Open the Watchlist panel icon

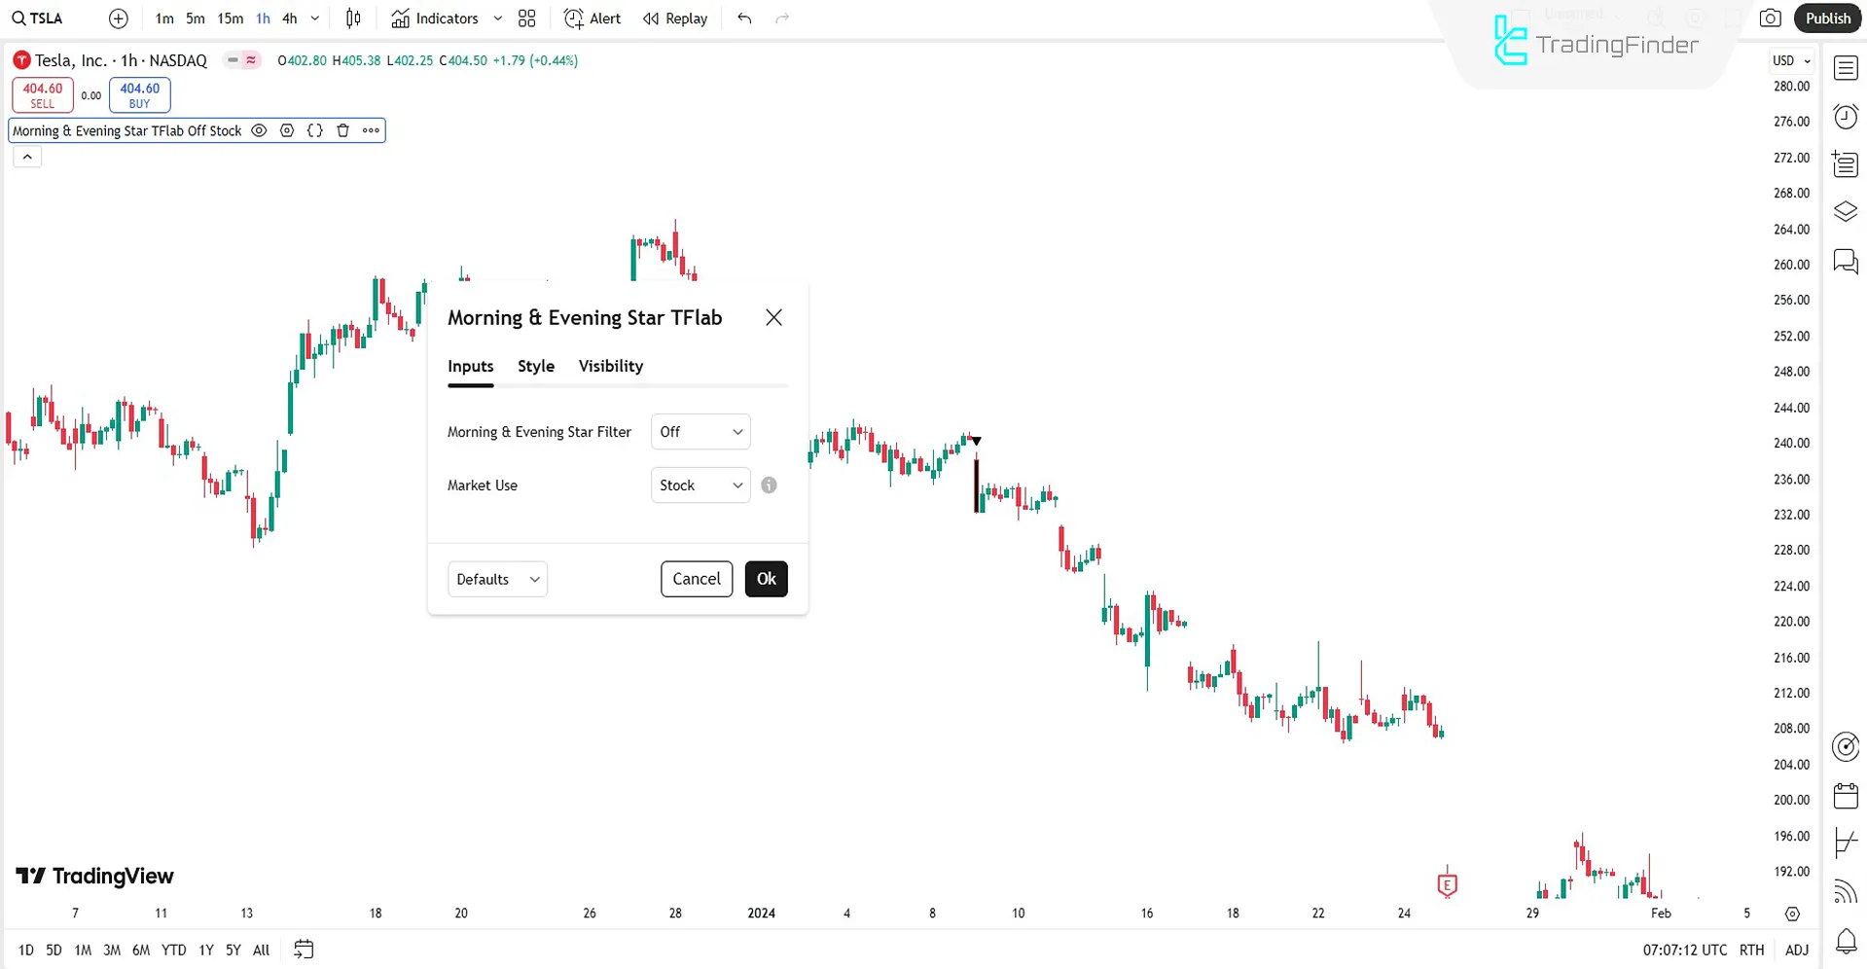click(1845, 68)
